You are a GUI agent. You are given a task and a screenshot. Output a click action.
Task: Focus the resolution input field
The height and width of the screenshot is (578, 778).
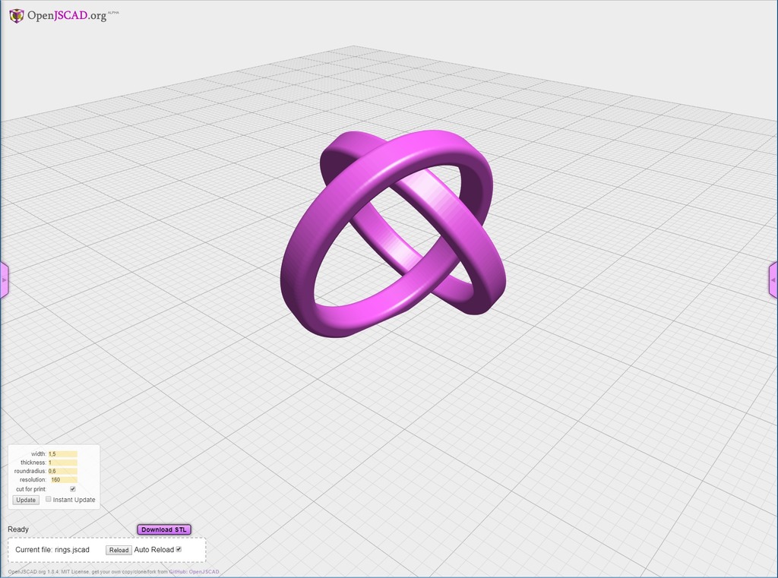pyautogui.click(x=64, y=480)
